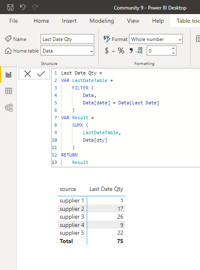Open the File menu

(14, 21)
